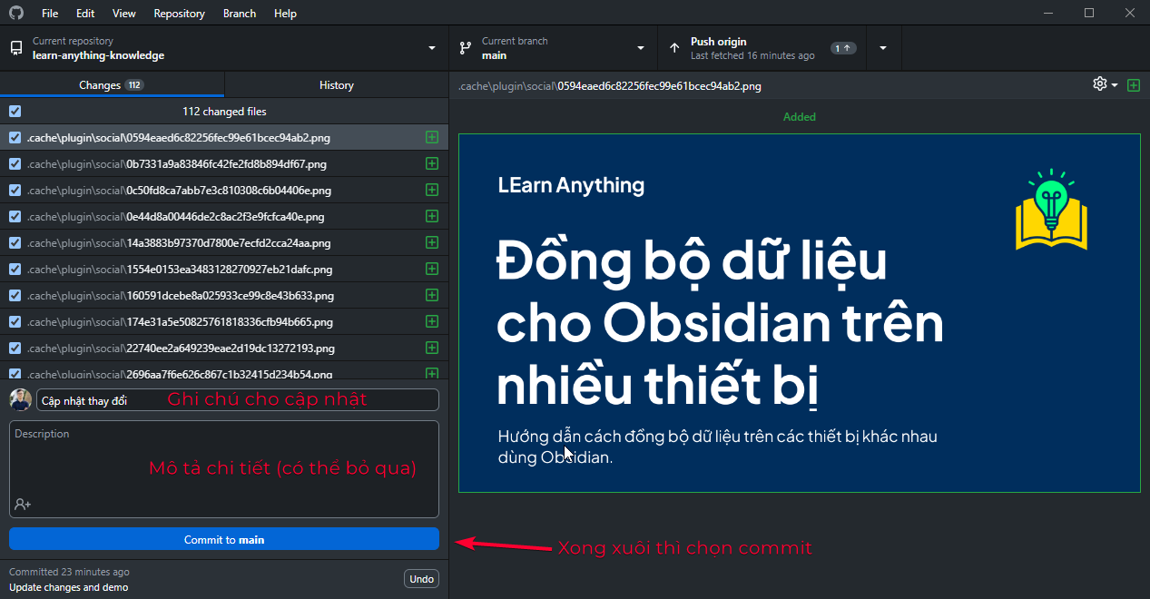Click the image preview of the added PNG
The height and width of the screenshot is (599, 1150).
pos(800,313)
